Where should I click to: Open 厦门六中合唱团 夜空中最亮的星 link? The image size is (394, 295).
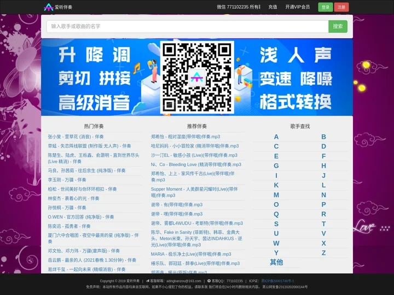pos(93,238)
